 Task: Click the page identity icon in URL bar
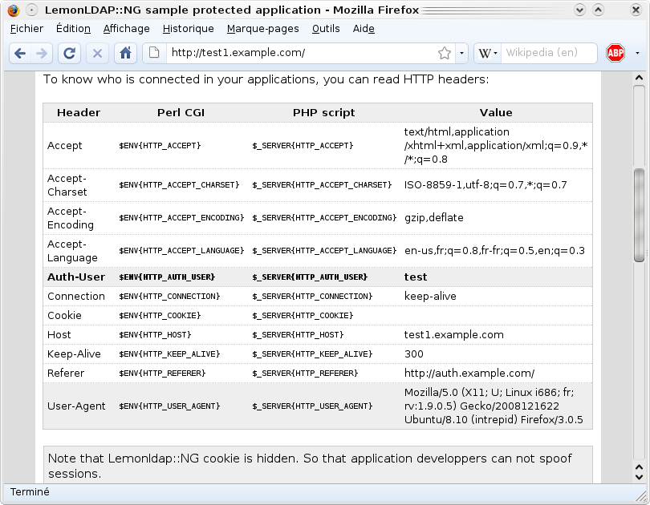coord(154,53)
